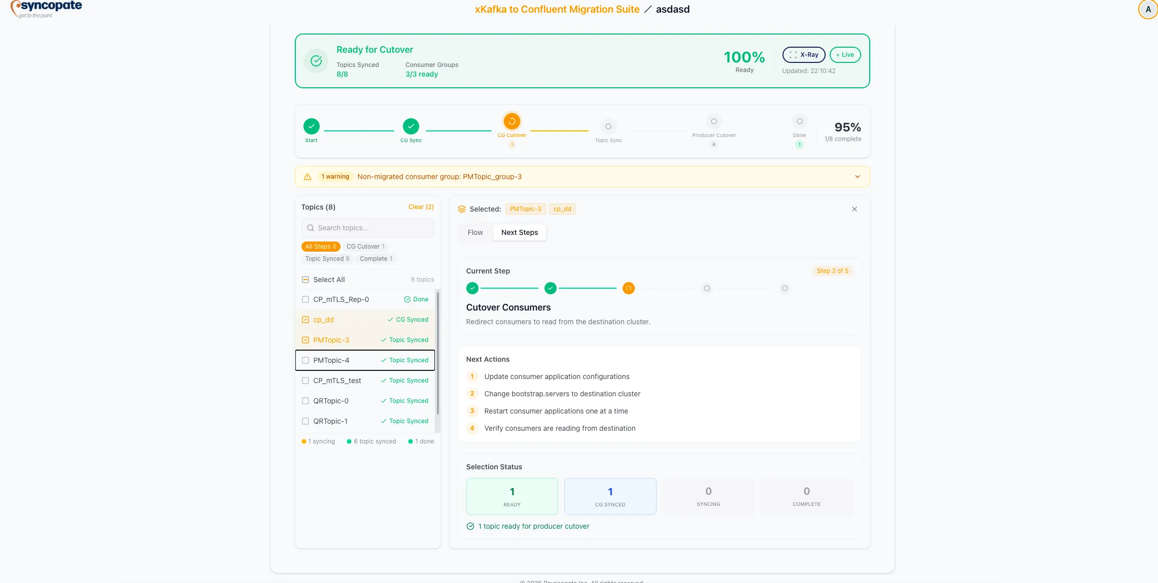Click the Clear (2) link
The height and width of the screenshot is (583, 1158).
click(x=421, y=207)
